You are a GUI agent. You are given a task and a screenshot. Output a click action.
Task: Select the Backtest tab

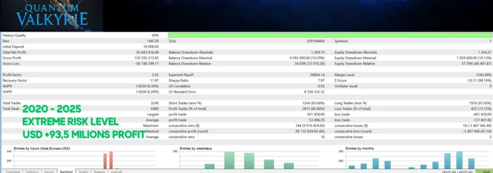point(66,172)
